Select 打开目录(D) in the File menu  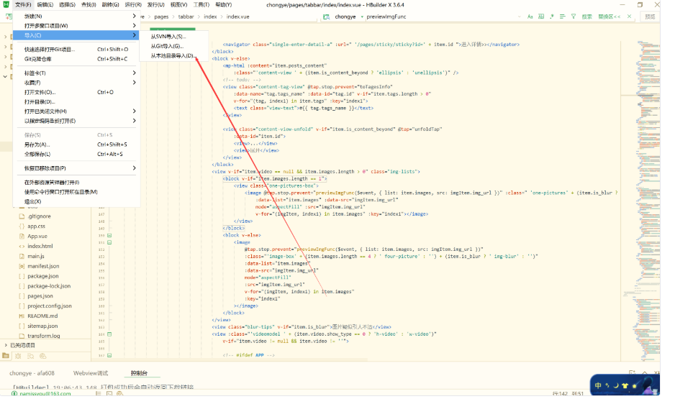pyautogui.click(x=40, y=102)
